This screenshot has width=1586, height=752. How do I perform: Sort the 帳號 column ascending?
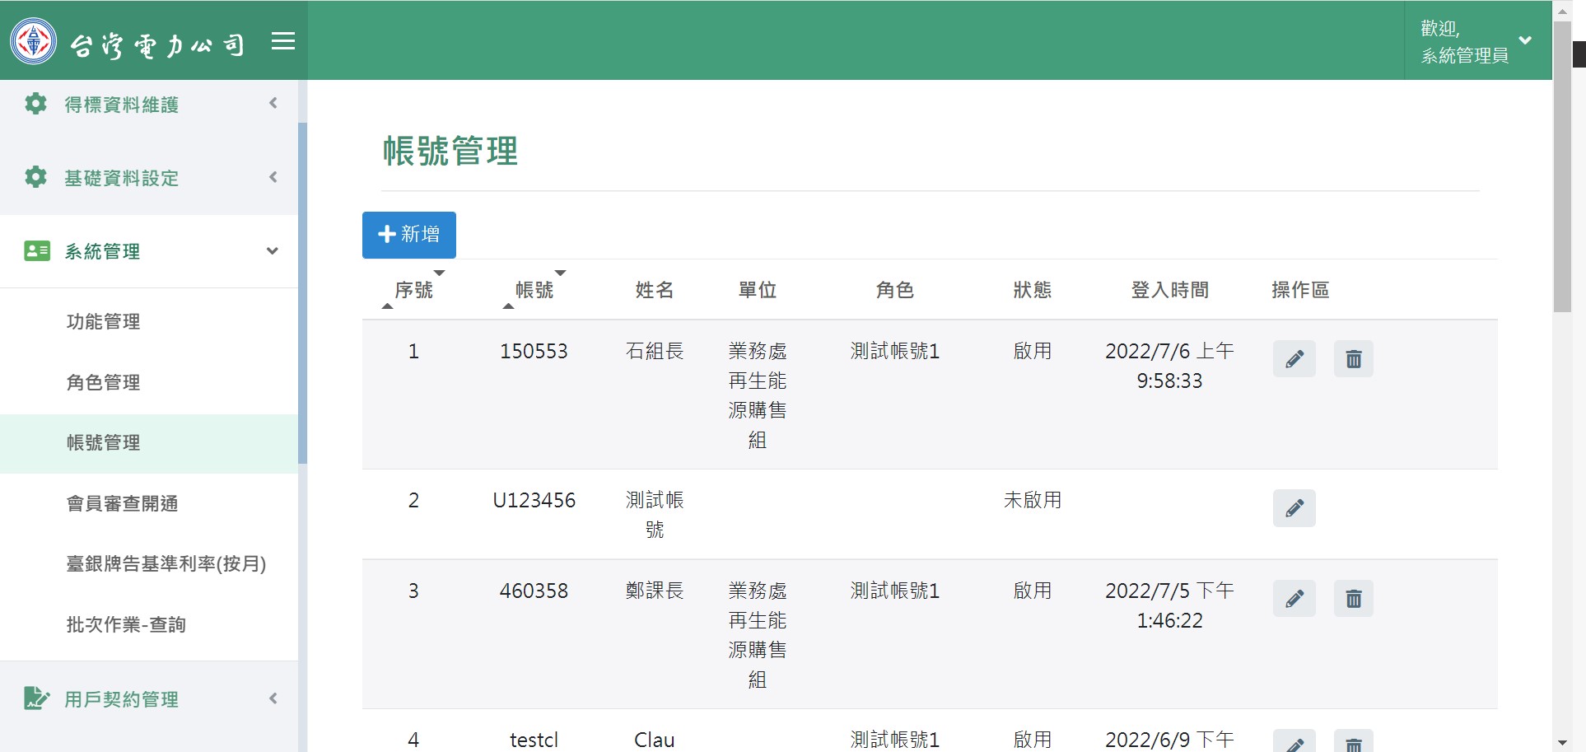pyautogui.click(x=509, y=306)
